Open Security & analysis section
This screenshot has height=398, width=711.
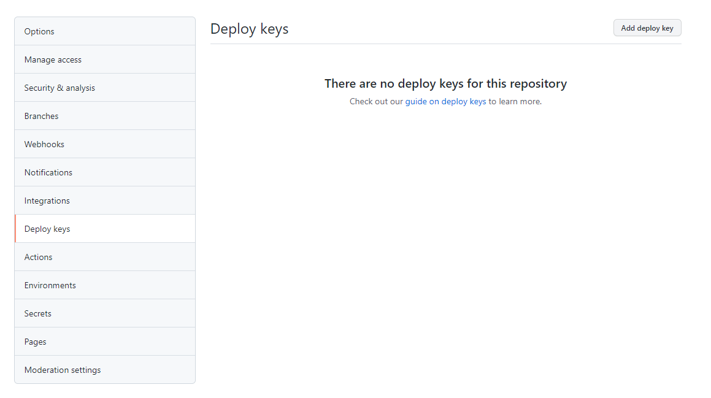(x=60, y=88)
